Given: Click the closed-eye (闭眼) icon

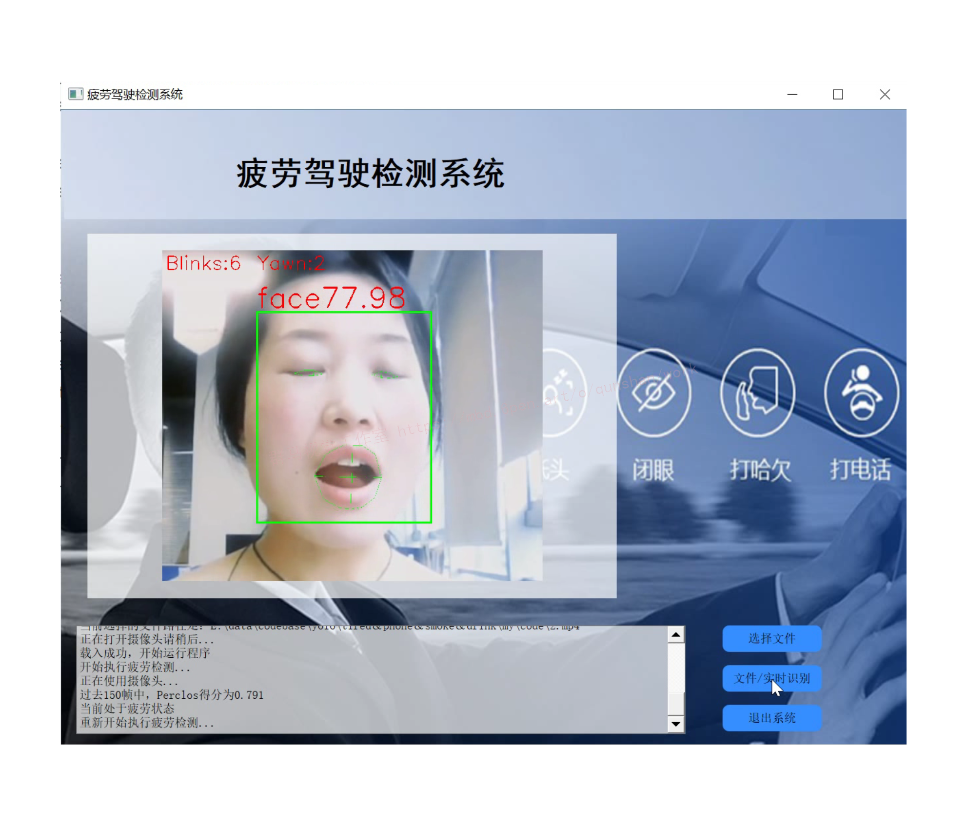Looking at the screenshot, I should [653, 393].
